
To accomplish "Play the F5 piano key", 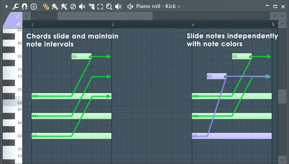I will click(x=12, y=70).
